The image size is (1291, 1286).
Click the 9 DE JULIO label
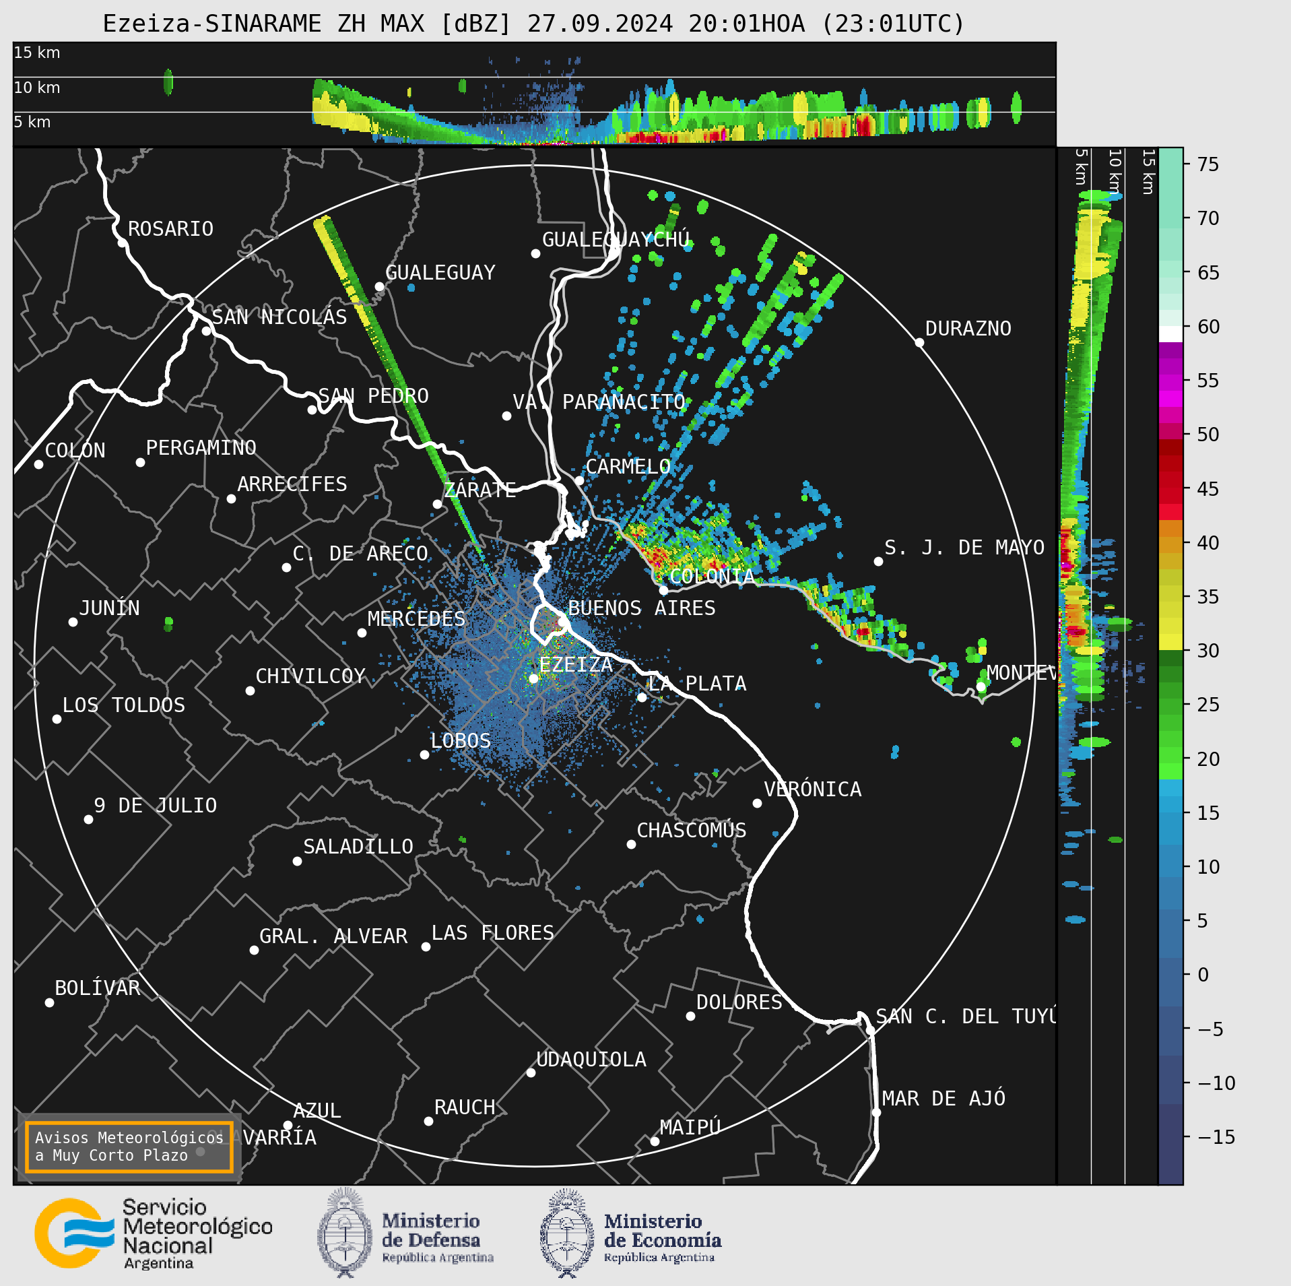[156, 806]
